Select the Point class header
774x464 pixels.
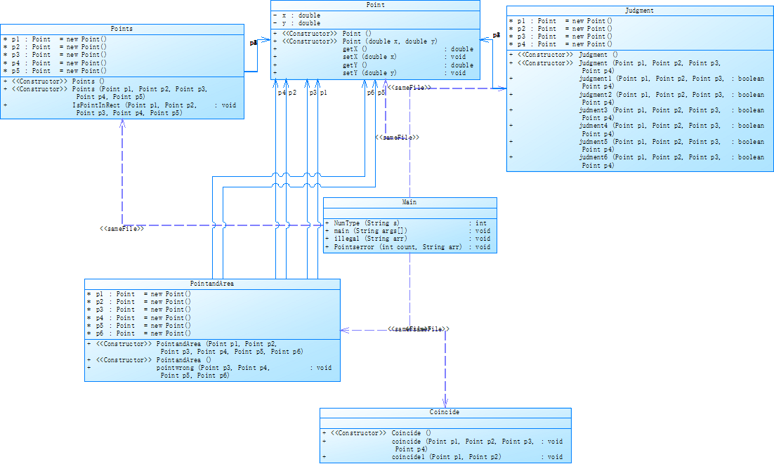click(x=375, y=5)
